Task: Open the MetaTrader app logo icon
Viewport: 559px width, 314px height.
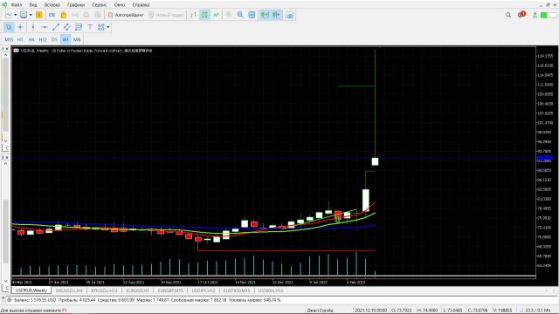Action: coord(4,4)
